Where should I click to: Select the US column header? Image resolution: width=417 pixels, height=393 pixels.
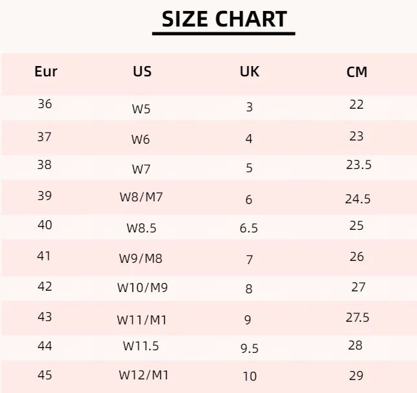pyautogui.click(x=142, y=71)
